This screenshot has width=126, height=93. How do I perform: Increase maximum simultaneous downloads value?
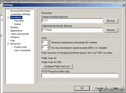point(49,41)
